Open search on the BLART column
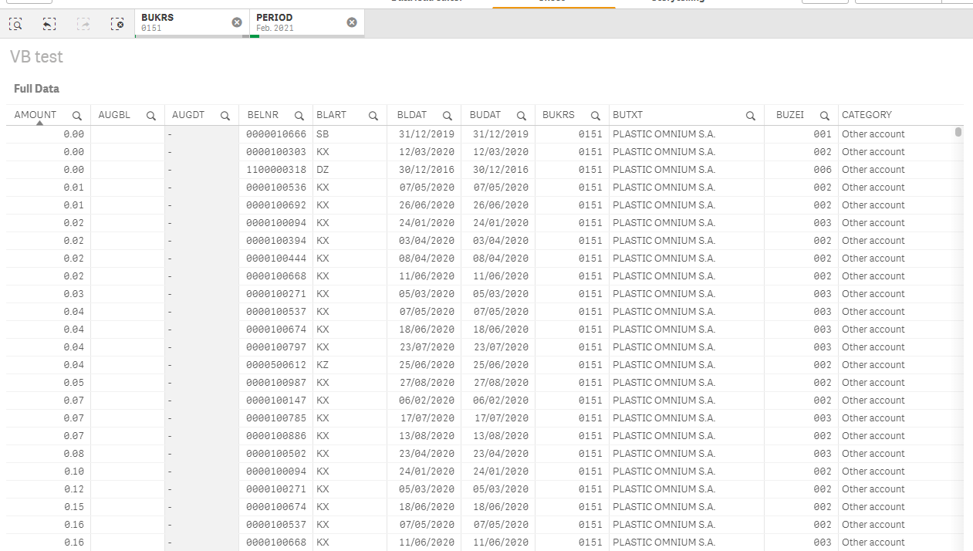The image size is (973, 551). (x=373, y=114)
